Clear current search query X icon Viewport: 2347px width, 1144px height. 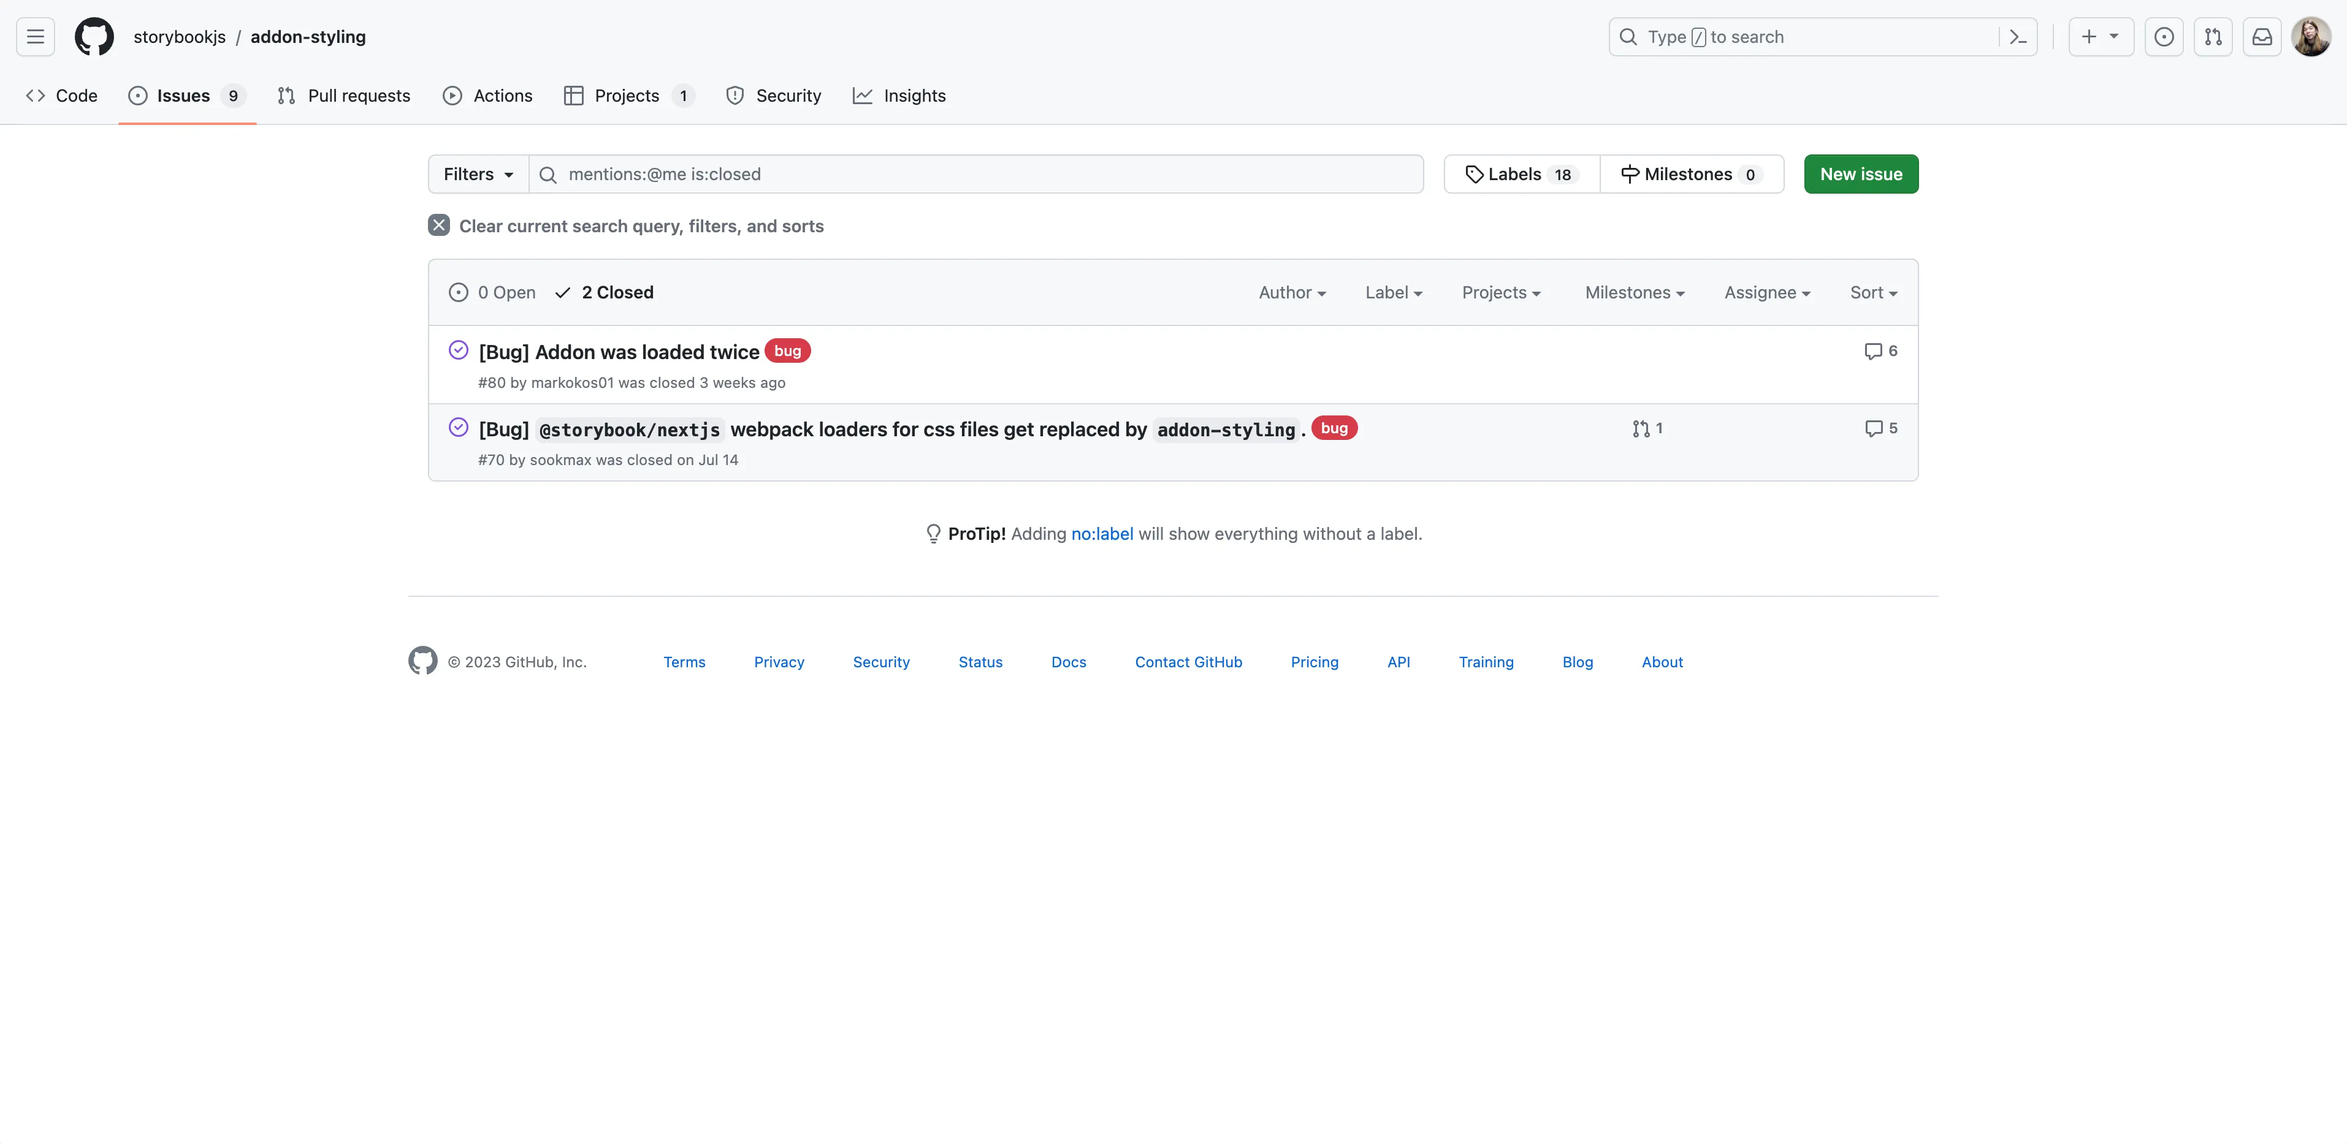coord(439,225)
